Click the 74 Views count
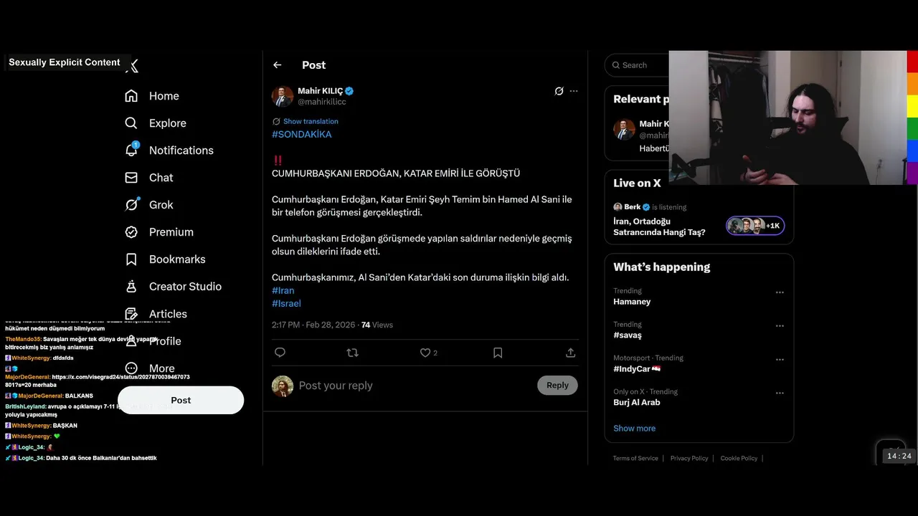This screenshot has height=516, width=918. pos(377,325)
